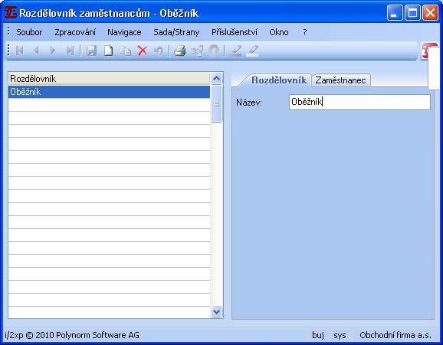
Task: Open the Zpracování menu
Action: [75, 32]
